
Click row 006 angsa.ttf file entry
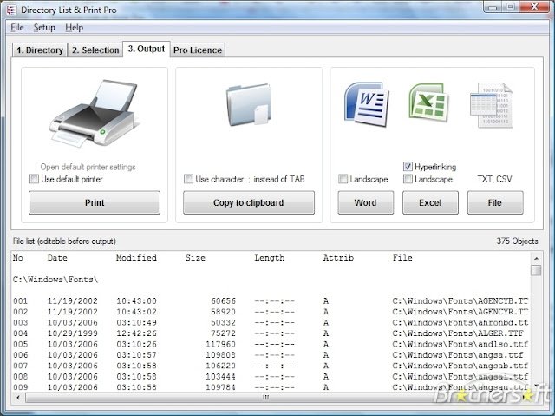[x=271, y=354]
